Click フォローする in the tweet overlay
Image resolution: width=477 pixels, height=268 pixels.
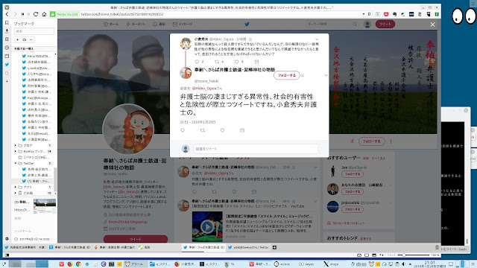click(x=287, y=75)
